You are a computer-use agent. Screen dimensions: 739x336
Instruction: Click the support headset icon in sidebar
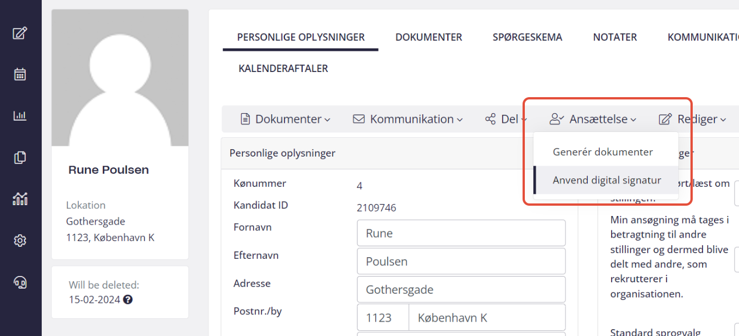pos(20,282)
